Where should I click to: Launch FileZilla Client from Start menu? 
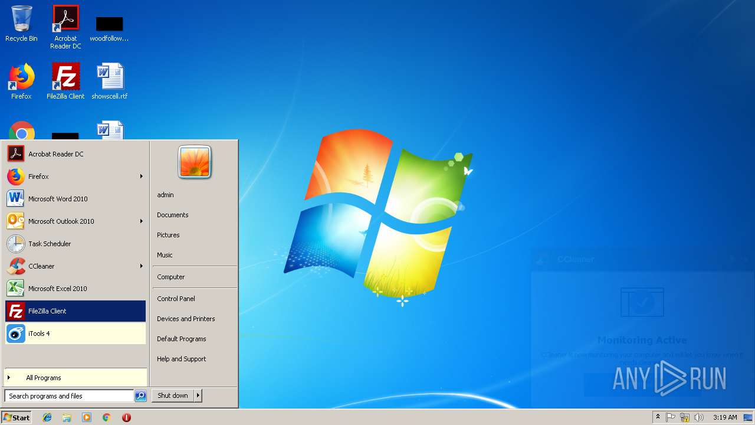[75, 311]
